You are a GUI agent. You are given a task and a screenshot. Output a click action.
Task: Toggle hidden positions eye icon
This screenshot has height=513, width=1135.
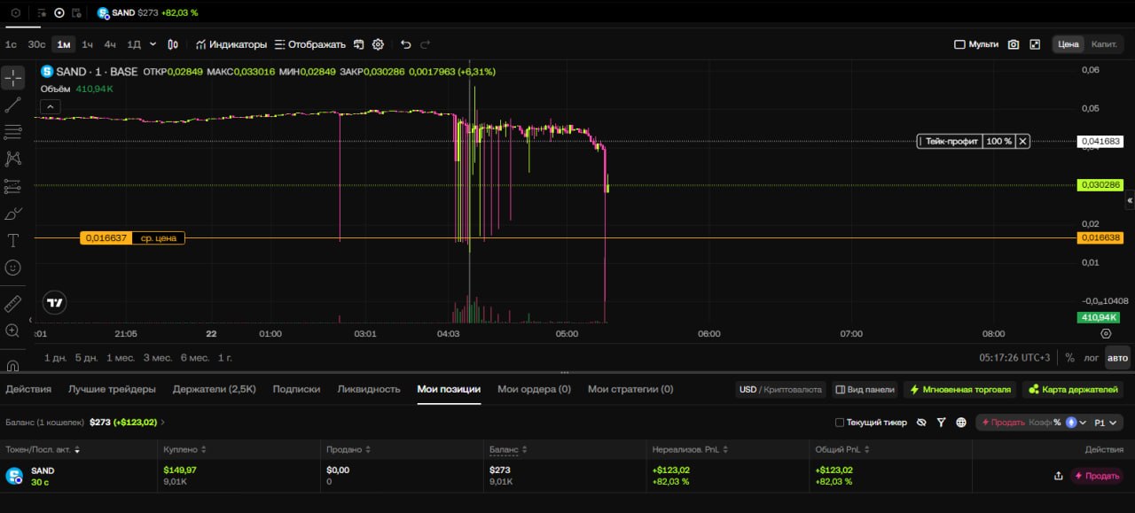click(x=921, y=423)
